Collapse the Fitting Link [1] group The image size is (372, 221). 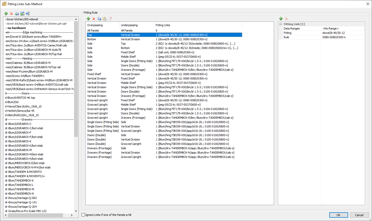(280, 24)
